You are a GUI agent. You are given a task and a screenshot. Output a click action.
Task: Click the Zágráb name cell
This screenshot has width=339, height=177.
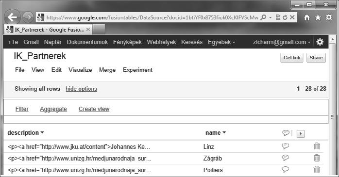point(213,159)
